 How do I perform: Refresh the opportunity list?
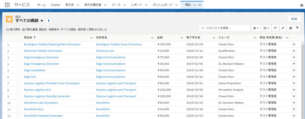(x=275, y=28)
